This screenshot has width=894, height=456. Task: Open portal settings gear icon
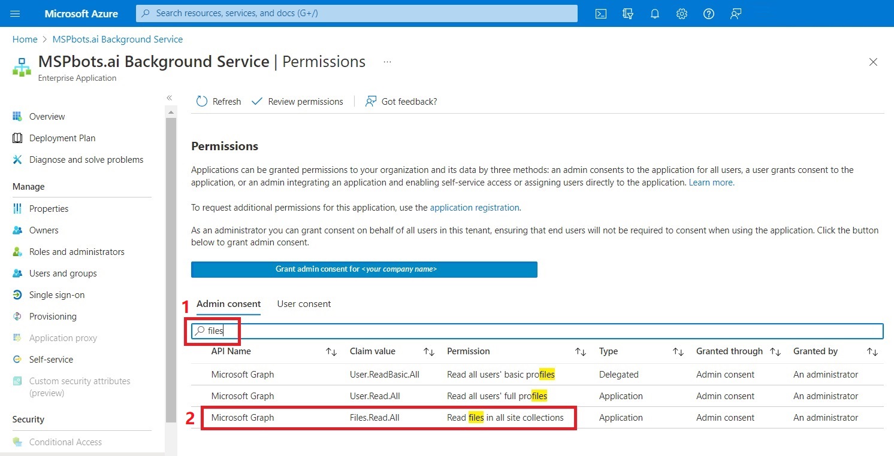(682, 14)
